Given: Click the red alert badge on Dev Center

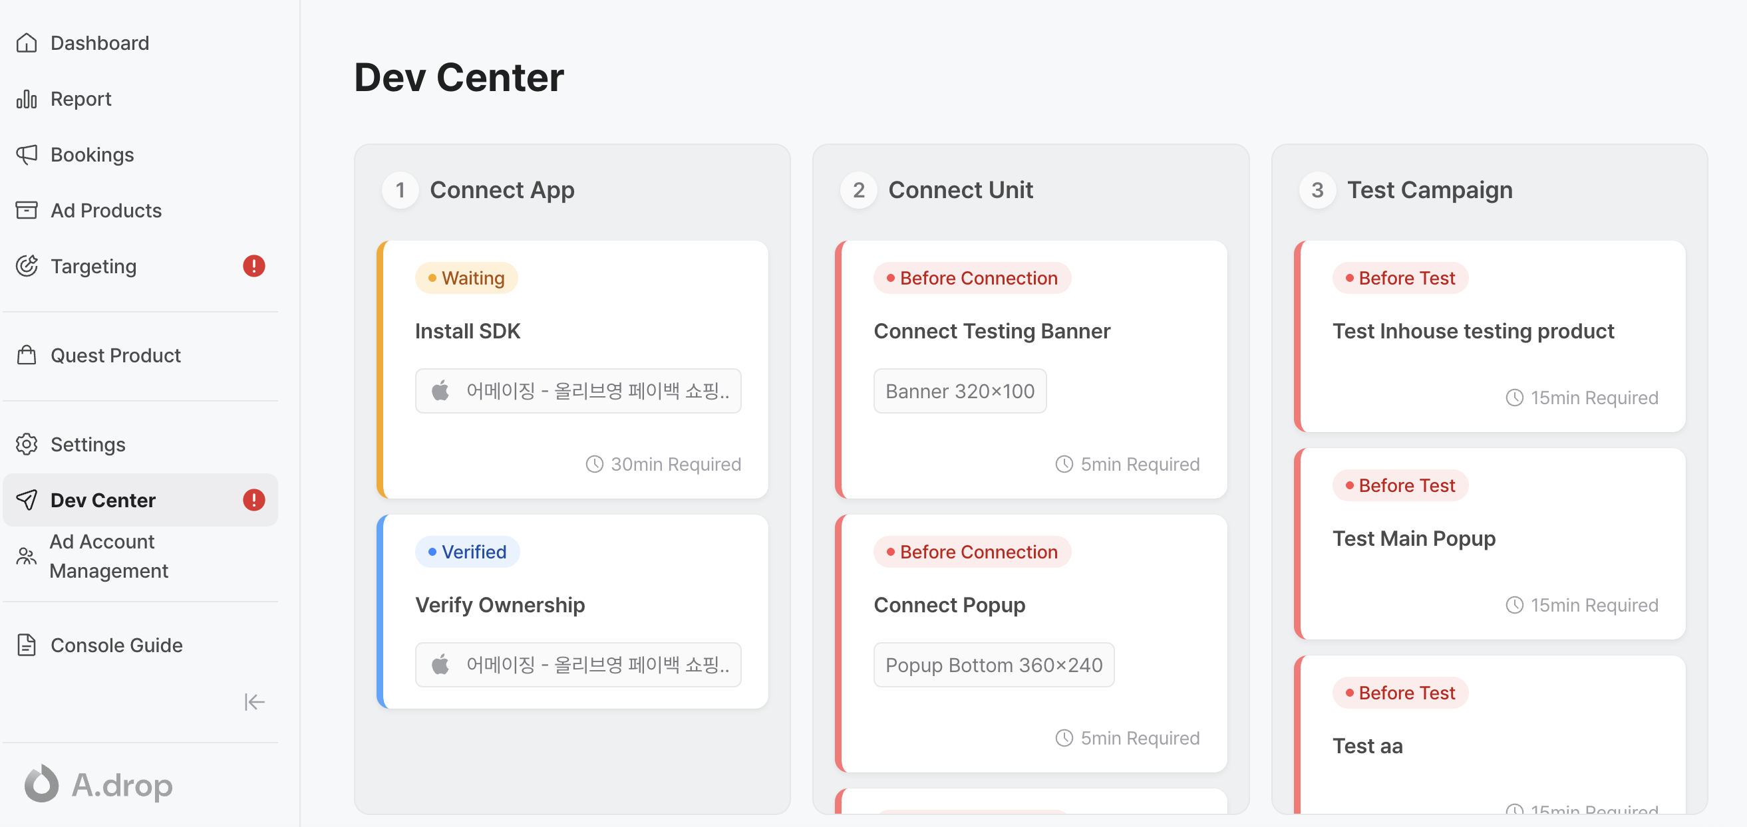Looking at the screenshot, I should (253, 499).
